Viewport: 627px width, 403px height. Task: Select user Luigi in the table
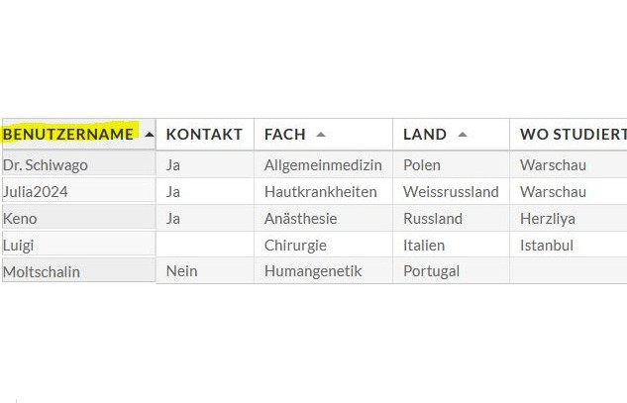(x=20, y=245)
